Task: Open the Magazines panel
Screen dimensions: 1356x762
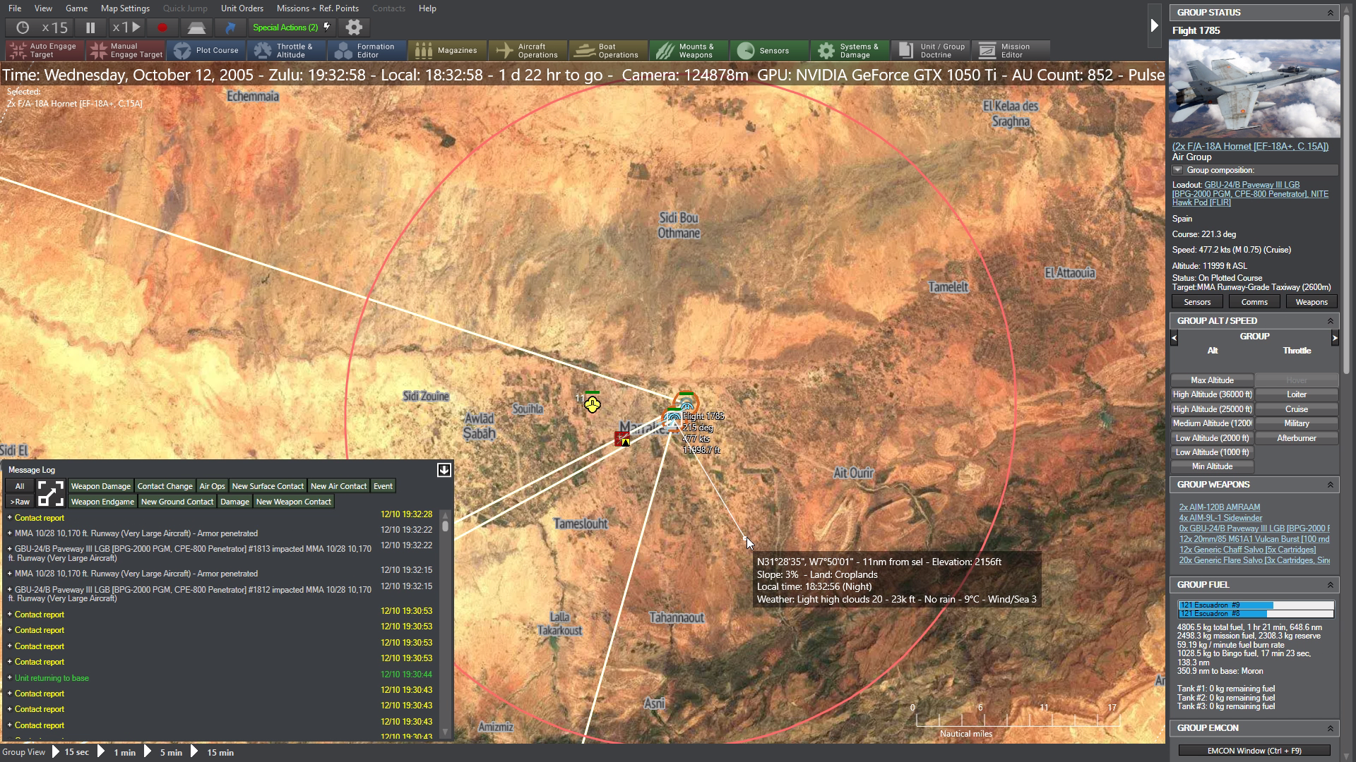Action: click(x=446, y=50)
